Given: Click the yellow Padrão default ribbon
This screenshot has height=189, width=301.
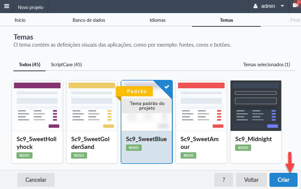Looking at the screenshot, I should 134,91.
